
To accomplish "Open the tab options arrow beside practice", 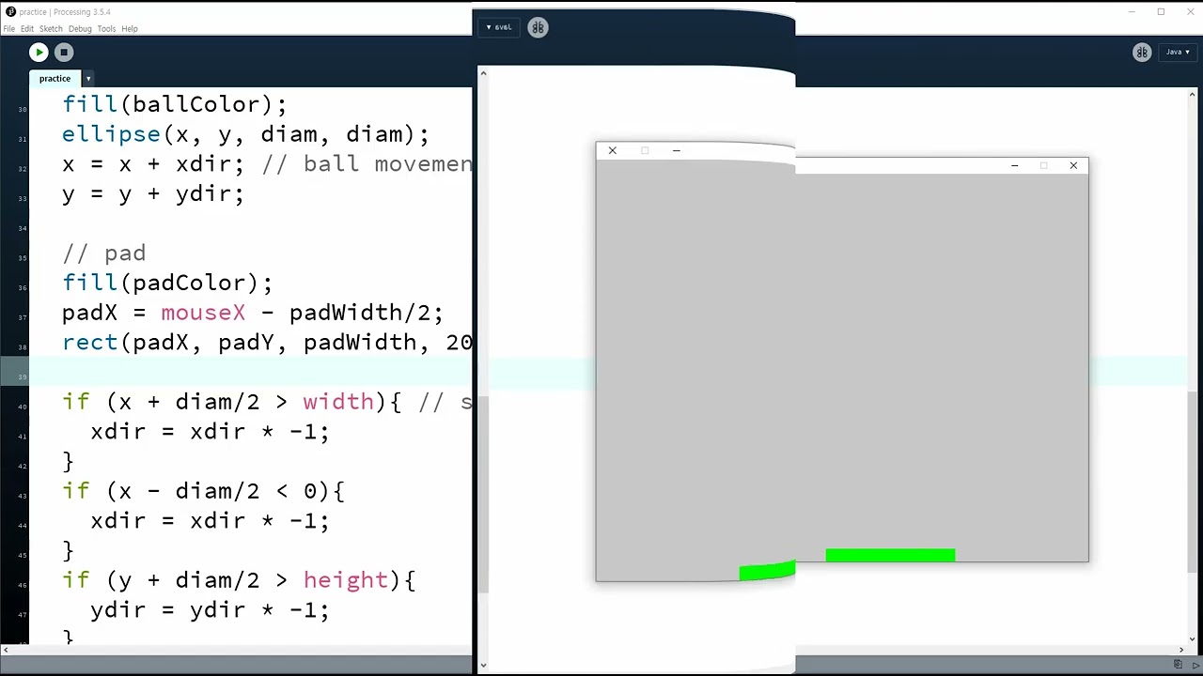I will [88, 79].
